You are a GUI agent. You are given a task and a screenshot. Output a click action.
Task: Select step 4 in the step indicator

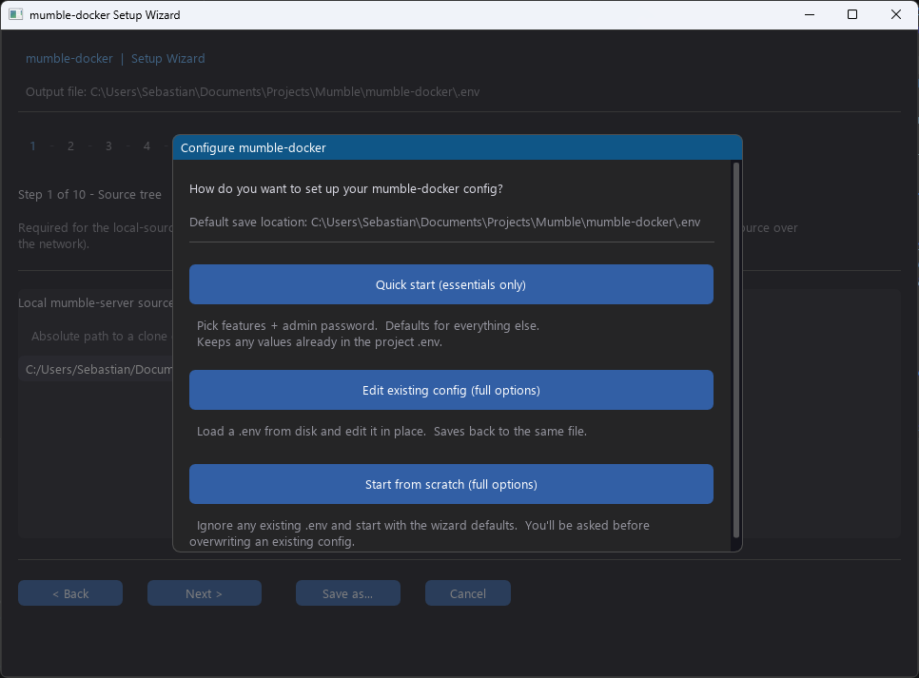[x=147, y=145]
